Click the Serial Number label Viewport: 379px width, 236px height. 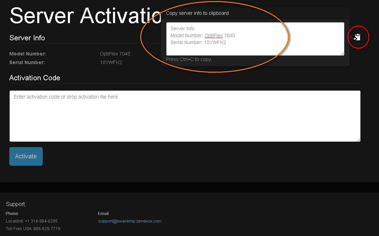click(27, 63)
